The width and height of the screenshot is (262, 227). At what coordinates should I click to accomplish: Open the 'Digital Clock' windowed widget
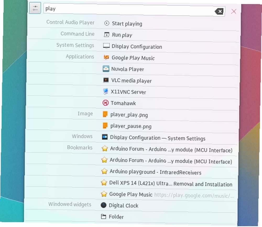[x=123, y=206]
